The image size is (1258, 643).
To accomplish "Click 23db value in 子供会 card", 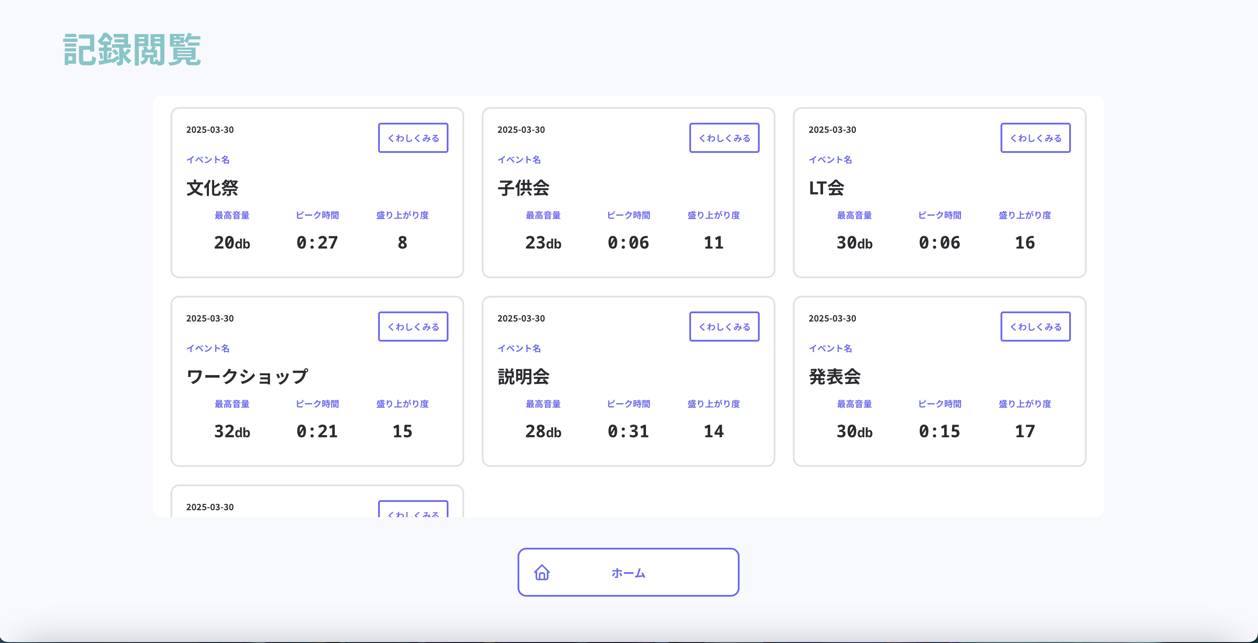I will pos(543,242).
